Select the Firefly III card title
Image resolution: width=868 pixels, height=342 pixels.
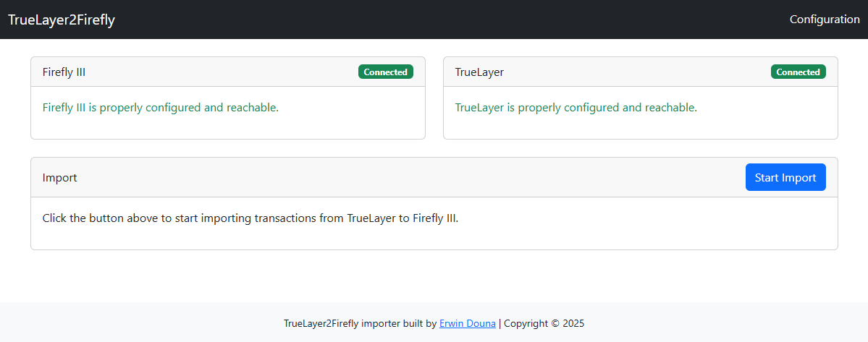(64, 72)
